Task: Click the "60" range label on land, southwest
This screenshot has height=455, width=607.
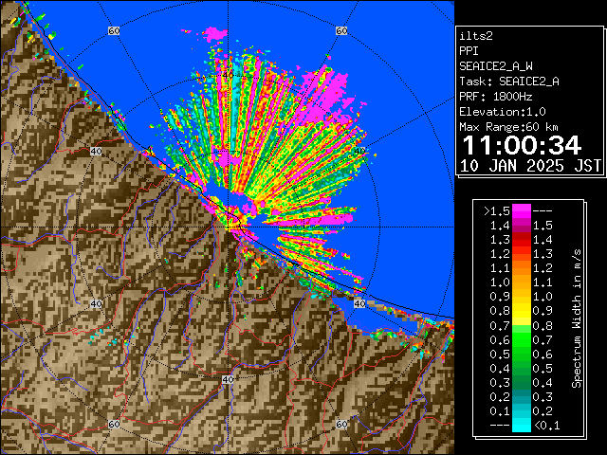Action: point(114,424)
